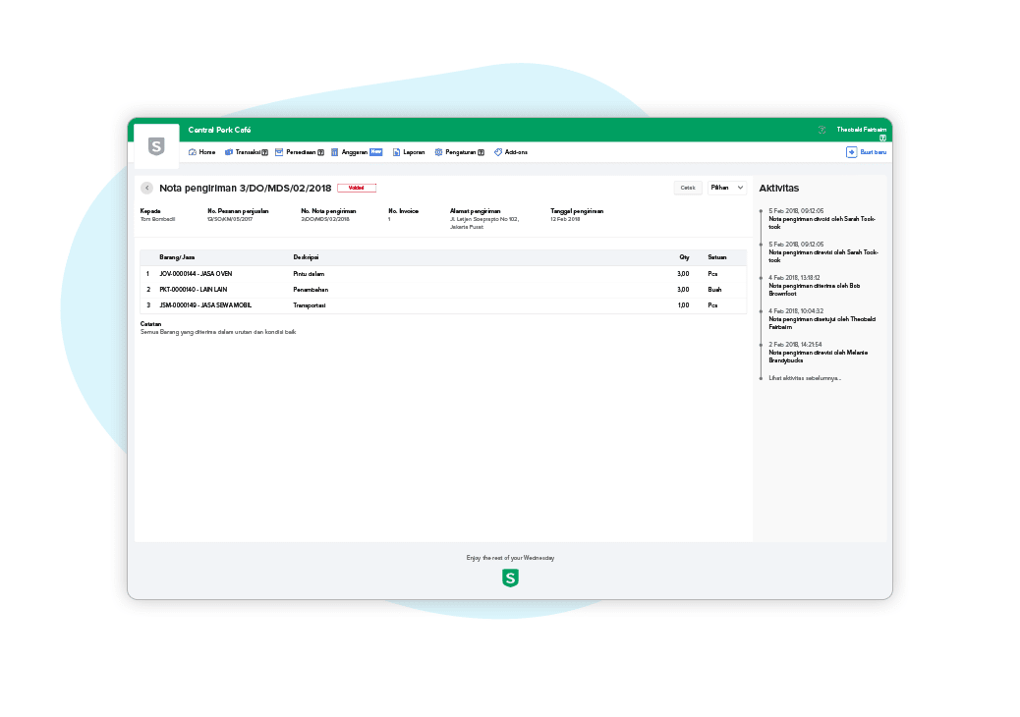
Task: Click the Central Perk Café company name
Action: tap(219, 130)
